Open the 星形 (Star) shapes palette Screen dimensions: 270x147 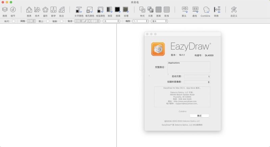point(45,10)
